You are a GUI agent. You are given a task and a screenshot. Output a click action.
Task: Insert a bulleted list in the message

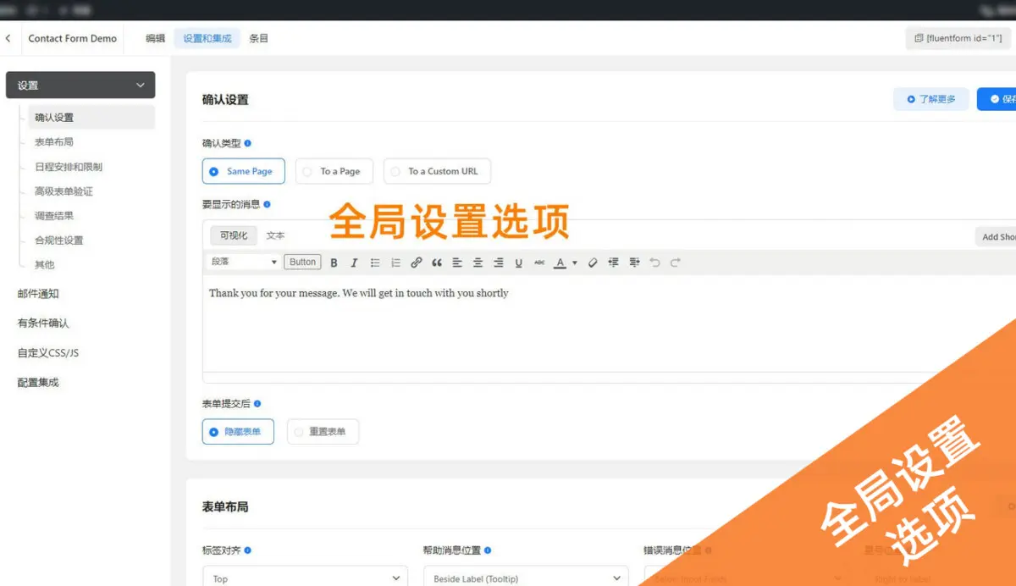[x=375, y=262]
